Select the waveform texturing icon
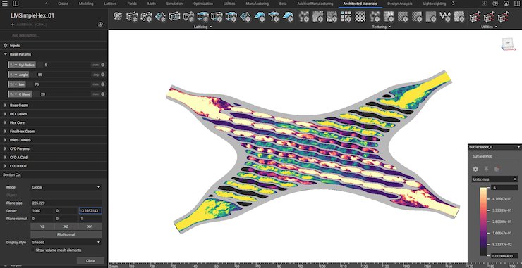Image resolution: width=522 pixels, height=268 pixels. point(444,16)
